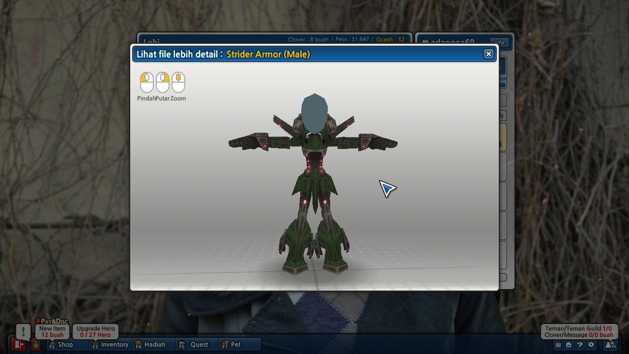Open the help question-mark icon

pyautogui.click(x=580, y=345)
